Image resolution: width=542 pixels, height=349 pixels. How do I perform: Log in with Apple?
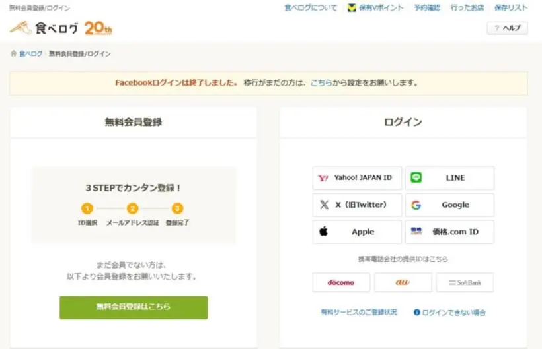click(357, 232)
